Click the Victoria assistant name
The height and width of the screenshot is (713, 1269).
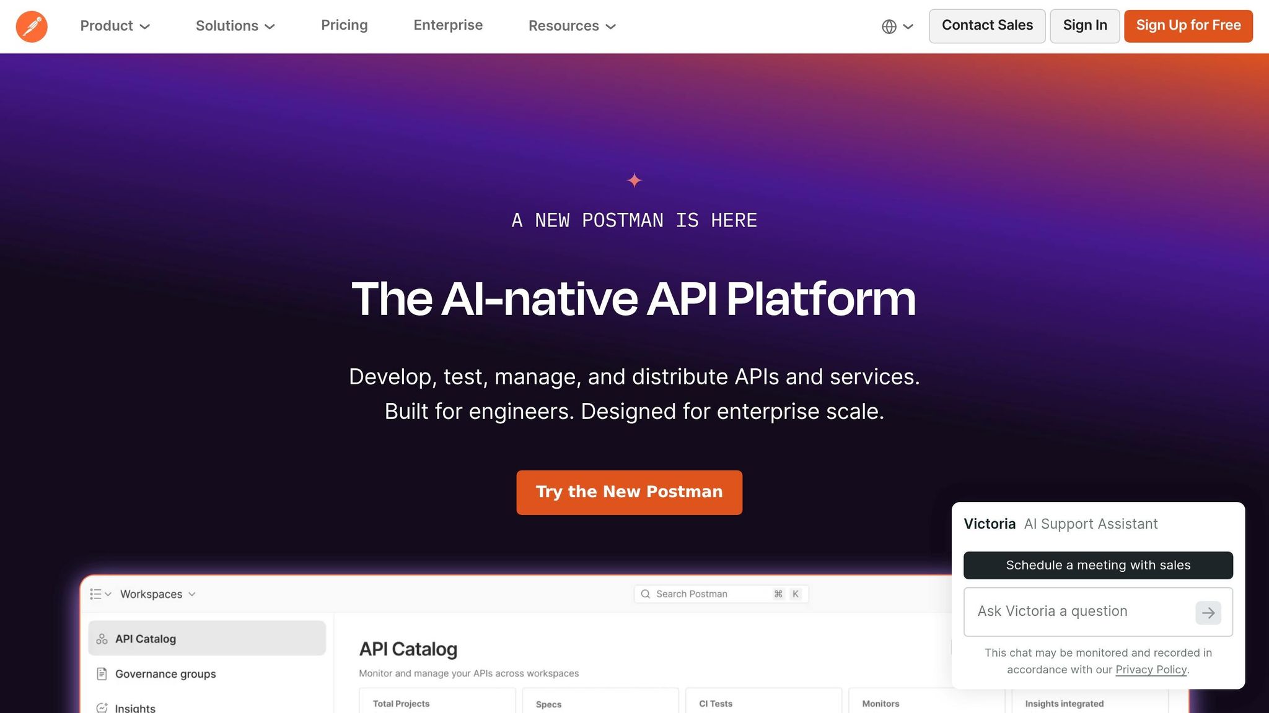[990, 524]
